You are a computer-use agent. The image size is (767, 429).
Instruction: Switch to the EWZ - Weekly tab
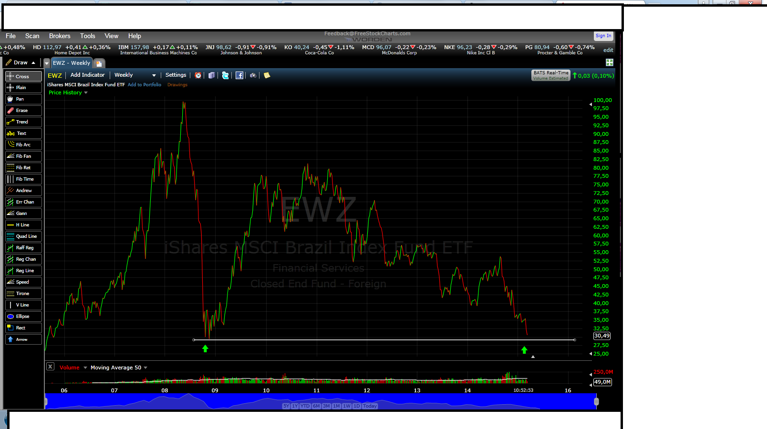72,63
